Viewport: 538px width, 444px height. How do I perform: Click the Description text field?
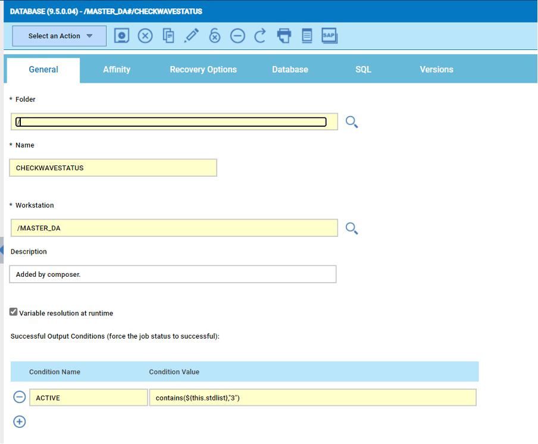coord(173,274)
